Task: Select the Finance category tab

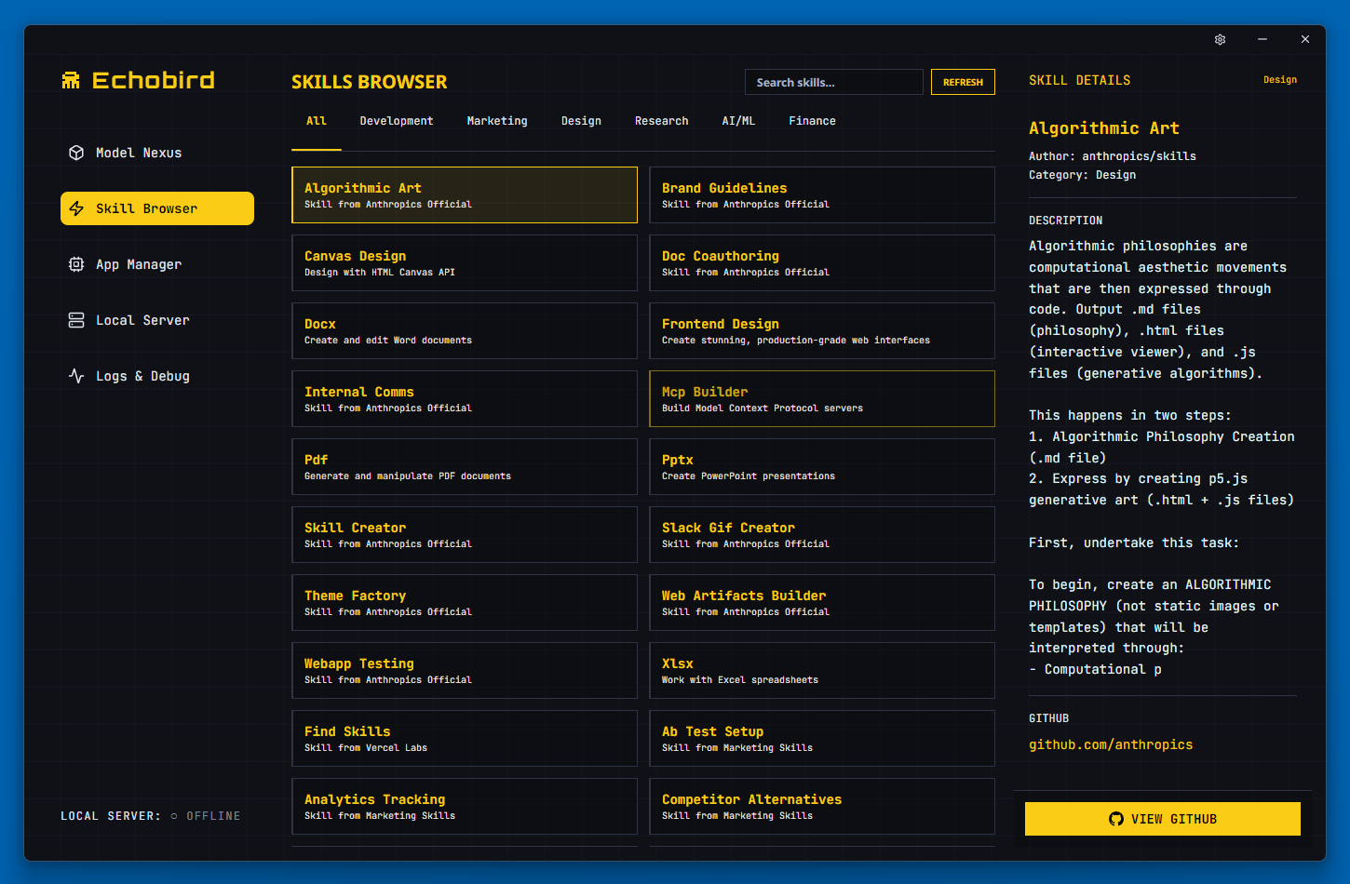Action: point(811,120)
